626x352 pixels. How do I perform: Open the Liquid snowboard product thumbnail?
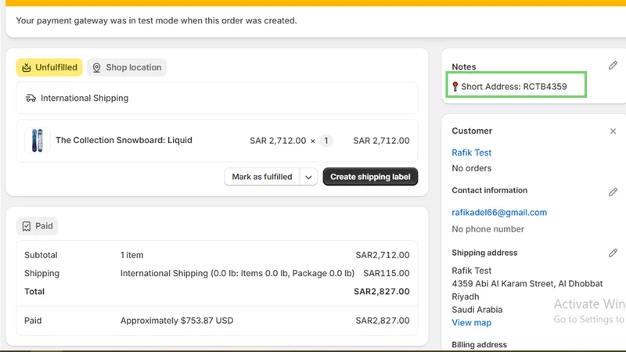pyautogui.click(x=37, y=141)
